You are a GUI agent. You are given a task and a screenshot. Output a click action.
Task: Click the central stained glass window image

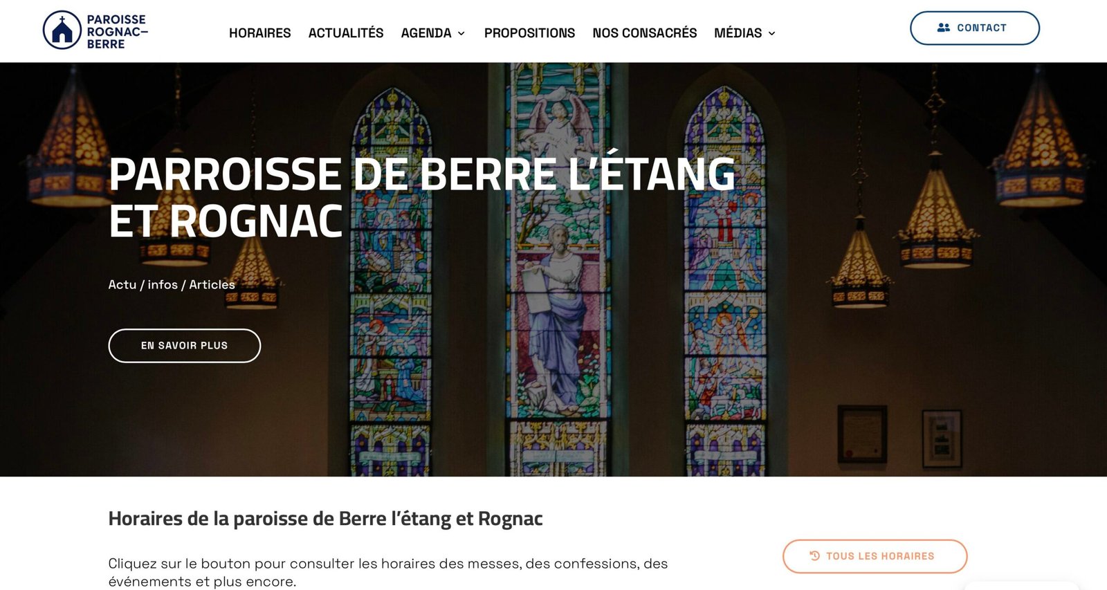click(x=558, y=270)
